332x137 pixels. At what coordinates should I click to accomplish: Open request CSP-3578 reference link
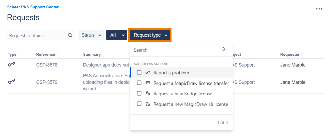pos(47,65)
